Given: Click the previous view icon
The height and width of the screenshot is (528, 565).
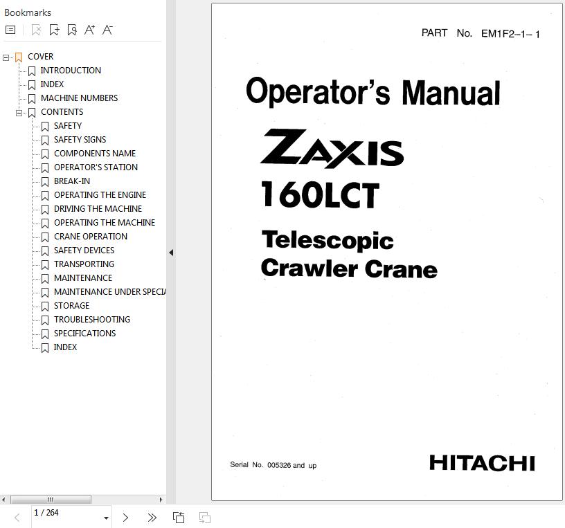Looking at the screenshot, I should coord(179,518).
